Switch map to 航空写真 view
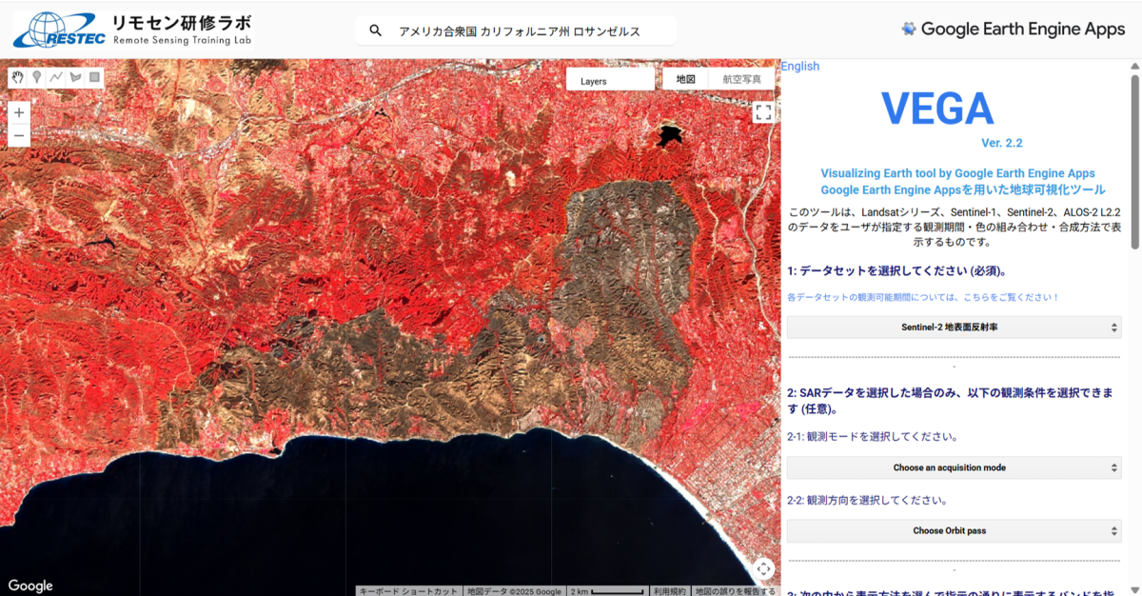Screen dimensions: 1142x596 coord(741,80)
